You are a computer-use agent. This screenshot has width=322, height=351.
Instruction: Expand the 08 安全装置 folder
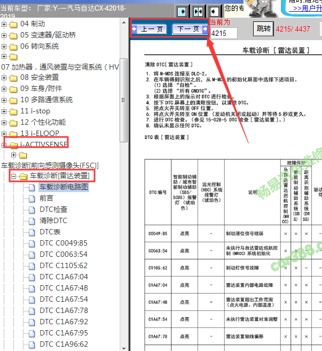click(x=4, y=78)
